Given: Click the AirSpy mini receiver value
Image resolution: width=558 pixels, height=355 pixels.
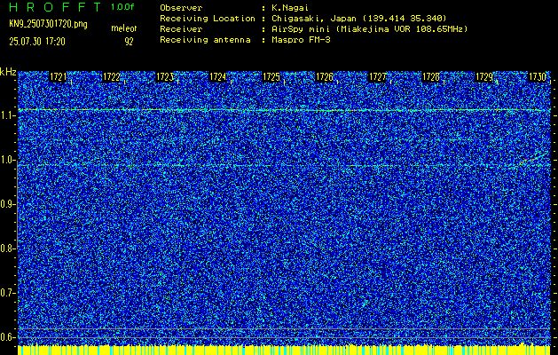Looking at the screenshot, I should point(370,29).
